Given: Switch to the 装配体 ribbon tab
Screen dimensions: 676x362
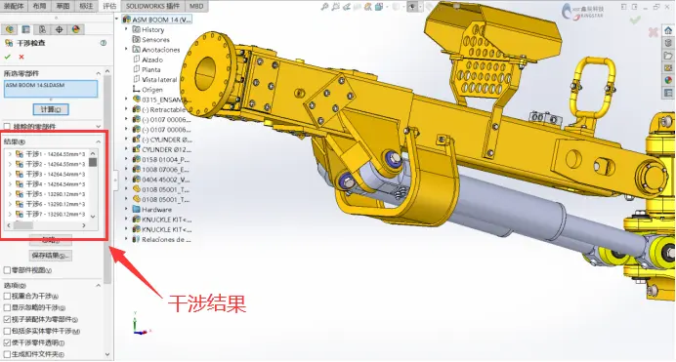Looking at the screenshot, I should point(14,6).
